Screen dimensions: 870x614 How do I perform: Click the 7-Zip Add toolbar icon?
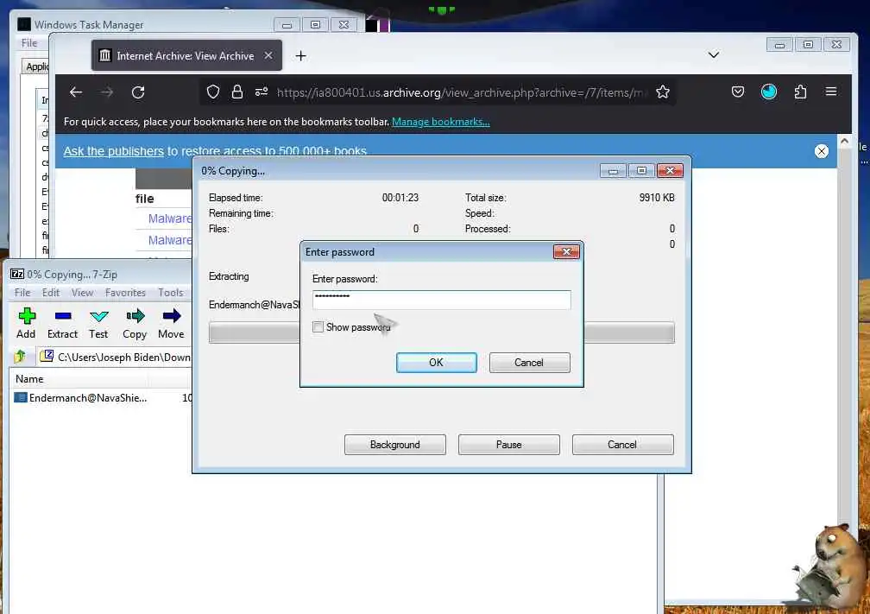coord(26,323)
